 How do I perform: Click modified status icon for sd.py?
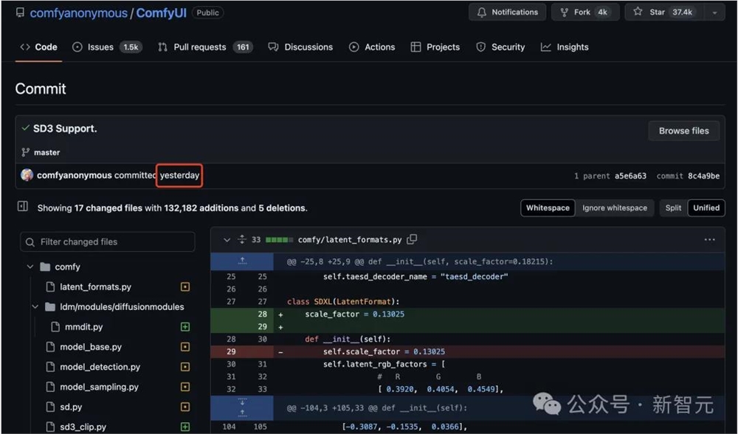(185, 407)
